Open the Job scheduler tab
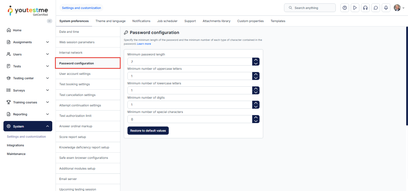This screenshot has width=408, height=191. point(167,21)
